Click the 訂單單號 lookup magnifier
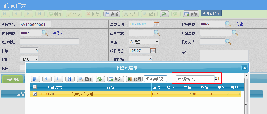This screenshot has height=114, width=267. point(235,33)
